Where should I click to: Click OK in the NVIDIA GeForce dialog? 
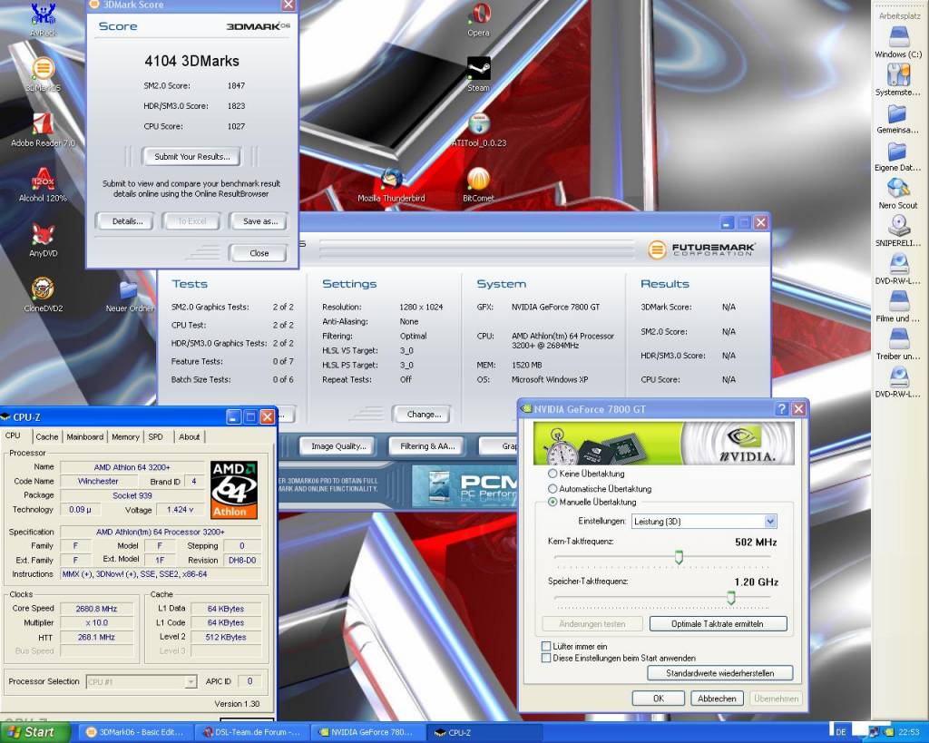coord(659,699)
